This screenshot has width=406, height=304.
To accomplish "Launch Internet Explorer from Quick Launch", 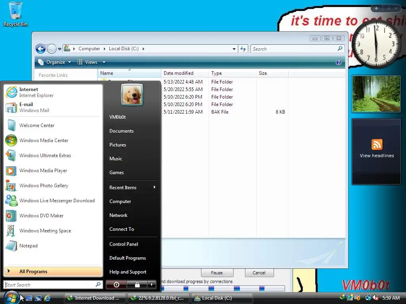I will pyautogui.click(x=47, y=298).
